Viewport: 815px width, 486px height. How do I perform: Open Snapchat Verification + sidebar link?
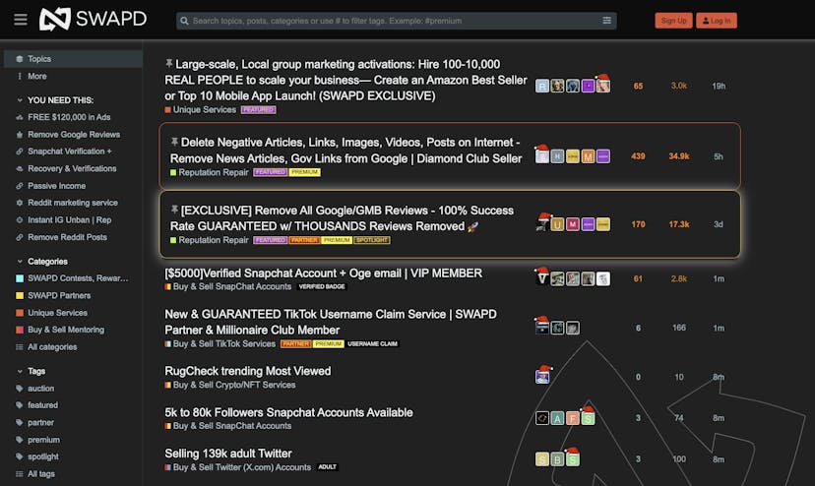click(69, 152)
